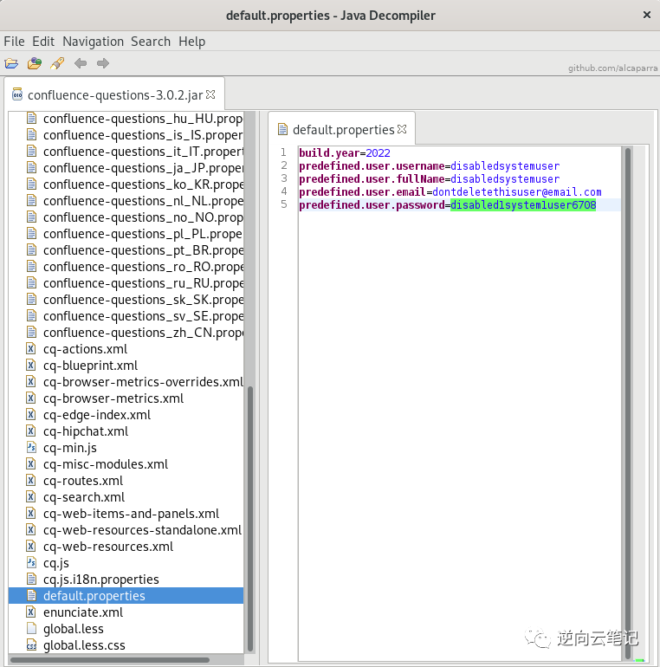
Task: Open the Search menu
Action: 151,42
